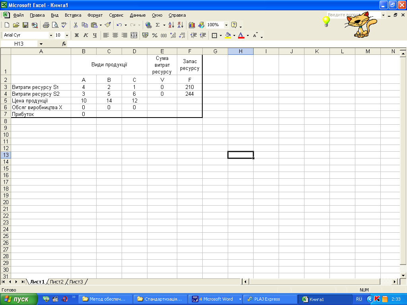Open AutoSum functions dropdown arrow
Viewport: 407px width, 305px height.
coord(164,25)
